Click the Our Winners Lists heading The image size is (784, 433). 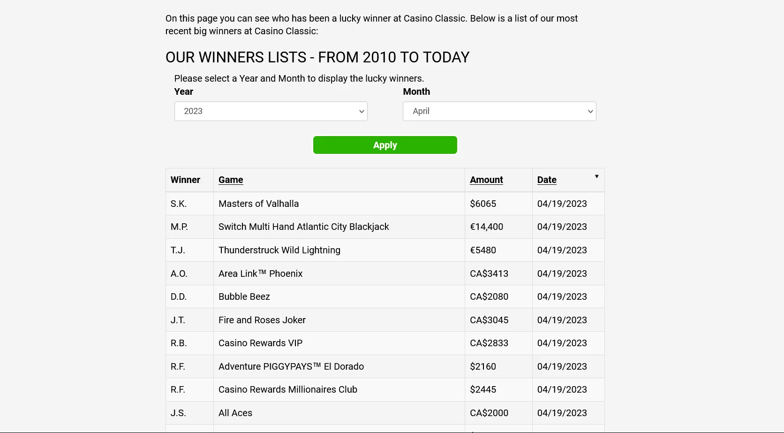point(317,57)
